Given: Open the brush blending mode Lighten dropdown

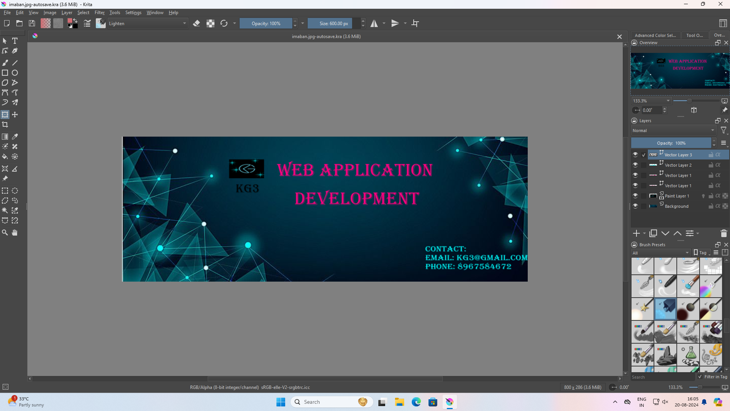Looking at the screenshot, I should tap(148, 23).
